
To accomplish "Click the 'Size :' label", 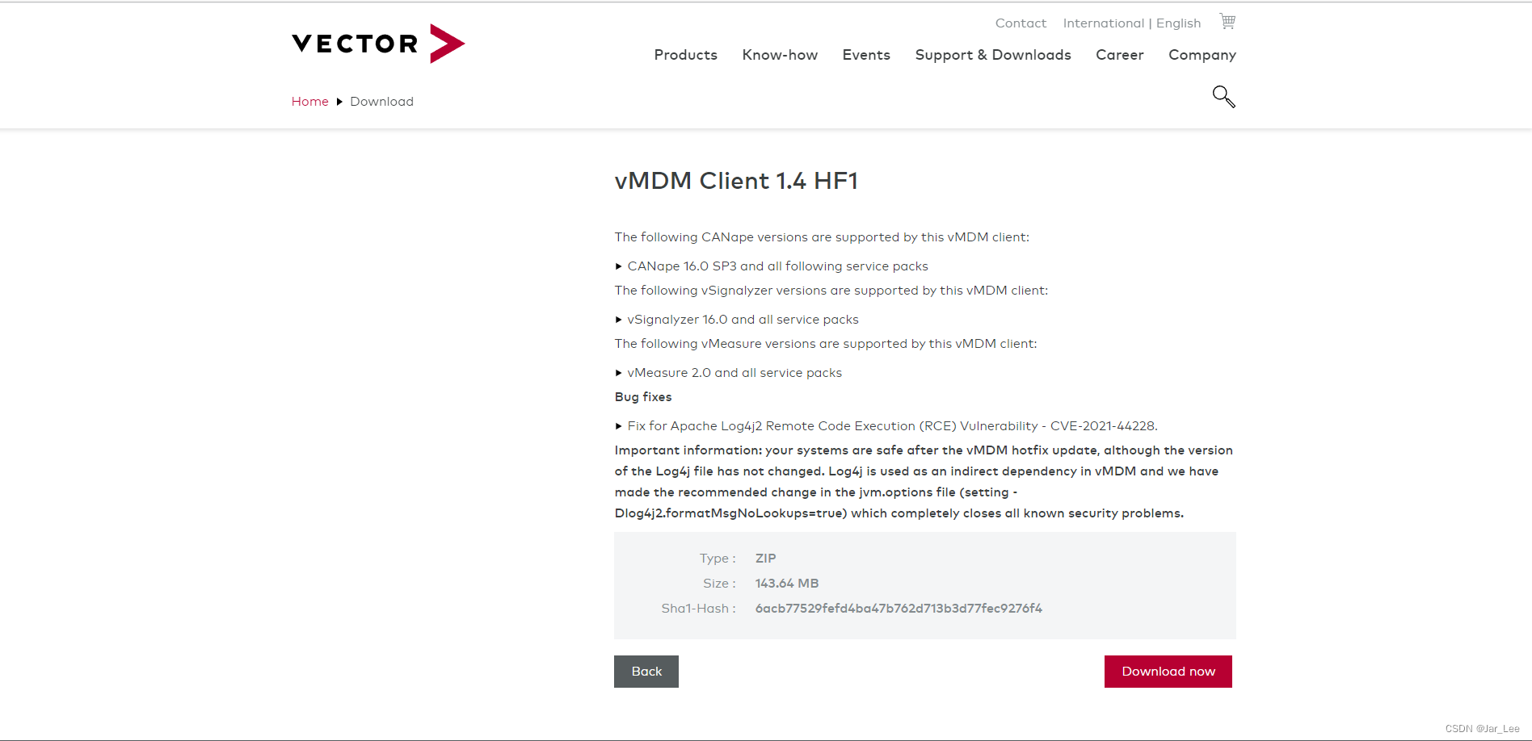I will coord(719,584).
